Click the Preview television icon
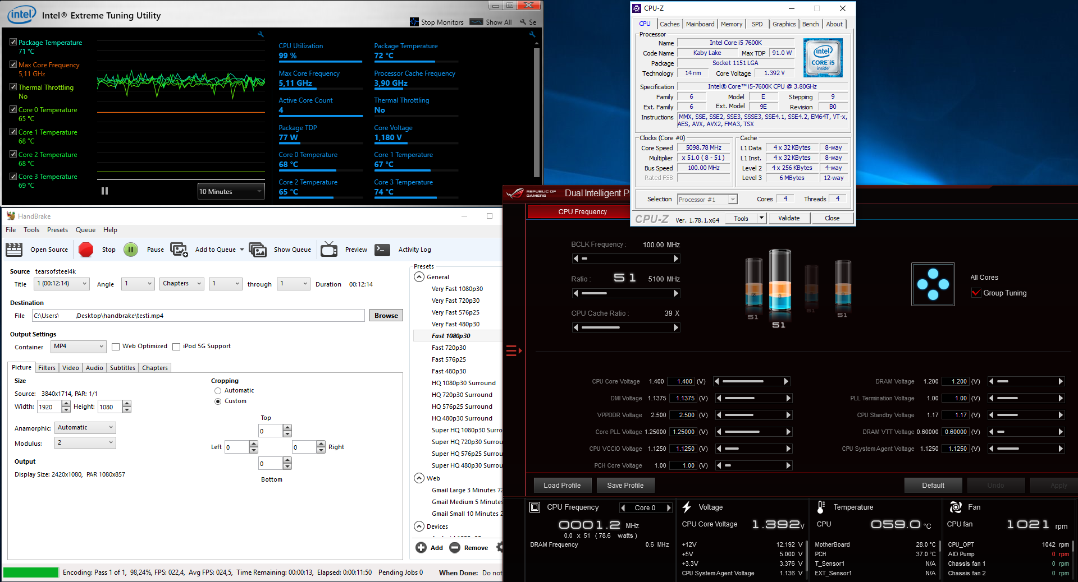 pos(329,250)
